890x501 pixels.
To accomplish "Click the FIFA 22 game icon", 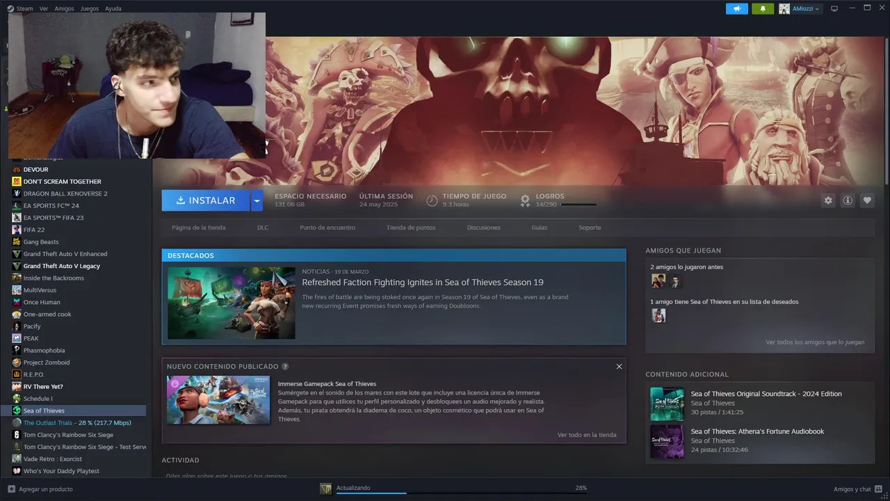I will (17, 230).
